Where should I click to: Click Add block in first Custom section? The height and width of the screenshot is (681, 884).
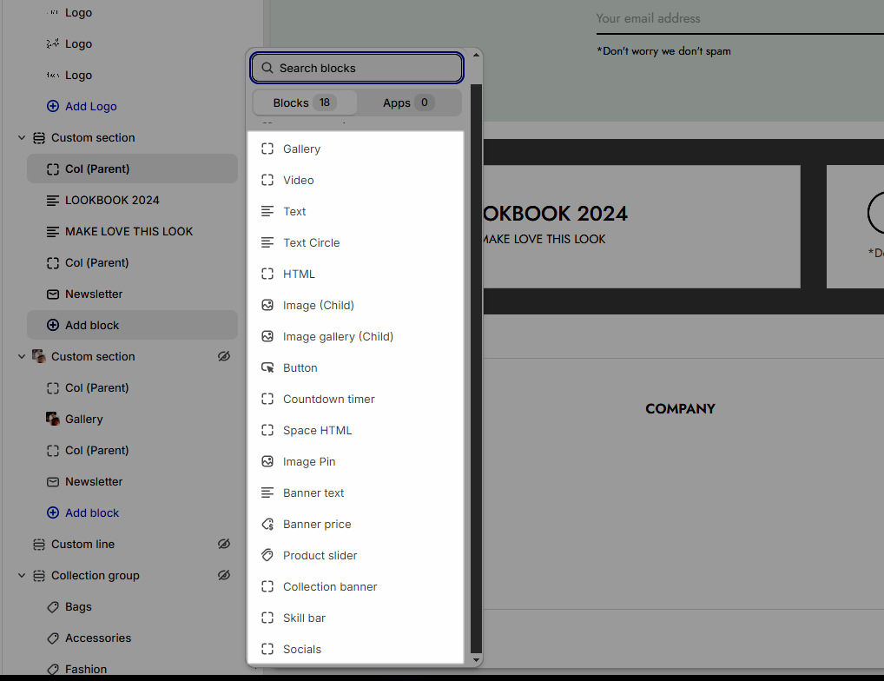(x=133, y=325)
